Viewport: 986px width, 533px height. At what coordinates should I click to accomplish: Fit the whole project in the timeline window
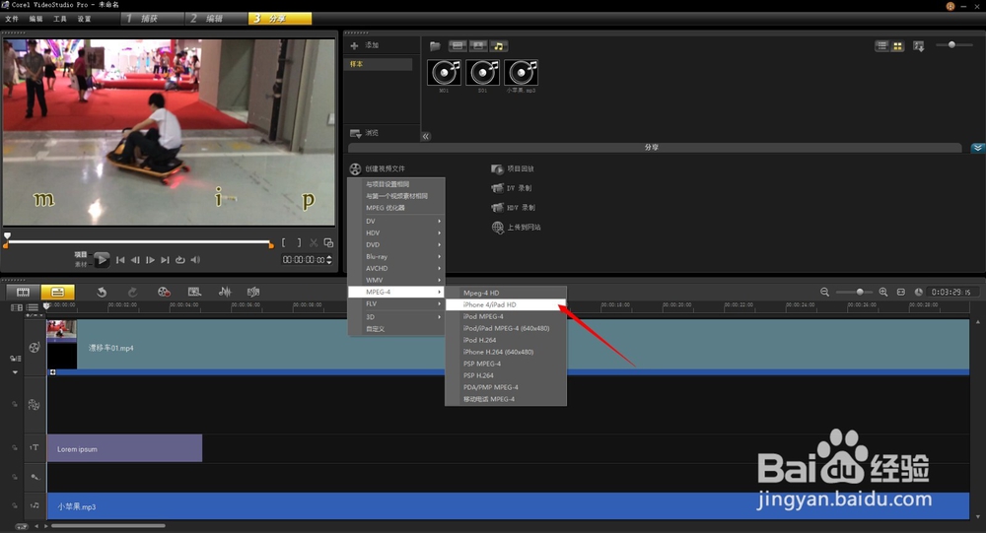[900, 292]
